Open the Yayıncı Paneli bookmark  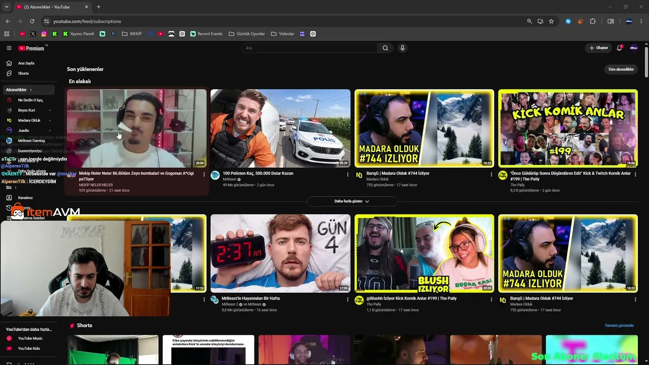79,34
